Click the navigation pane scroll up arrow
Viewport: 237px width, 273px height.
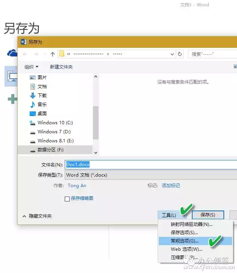tap(96, 76)
